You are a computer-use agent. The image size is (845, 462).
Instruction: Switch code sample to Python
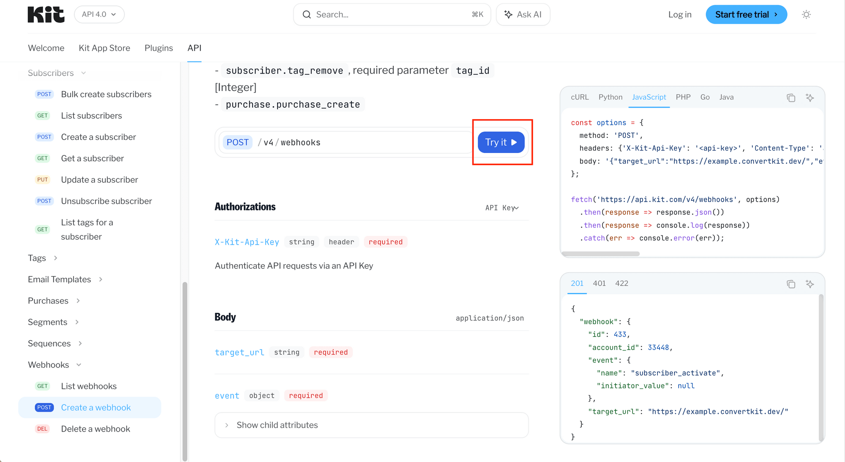click(611, 97)
